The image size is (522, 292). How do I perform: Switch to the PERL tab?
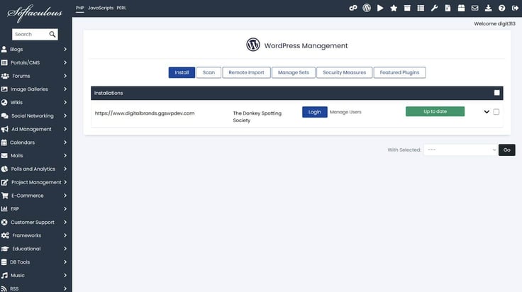click(121, 8)
